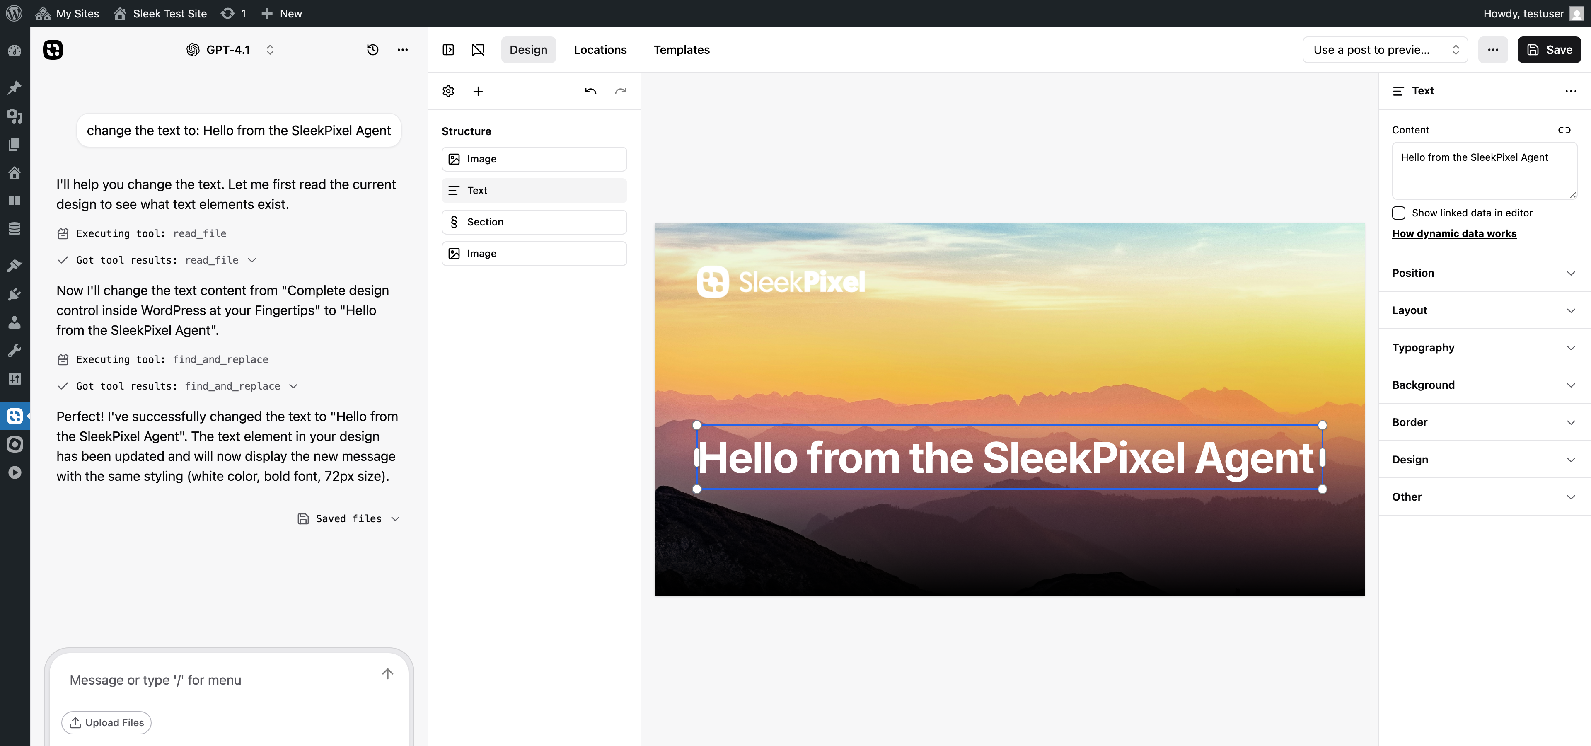Switch to the Templates tab
The height and width of the screenshot is (746, 1591).
[681, 49]
